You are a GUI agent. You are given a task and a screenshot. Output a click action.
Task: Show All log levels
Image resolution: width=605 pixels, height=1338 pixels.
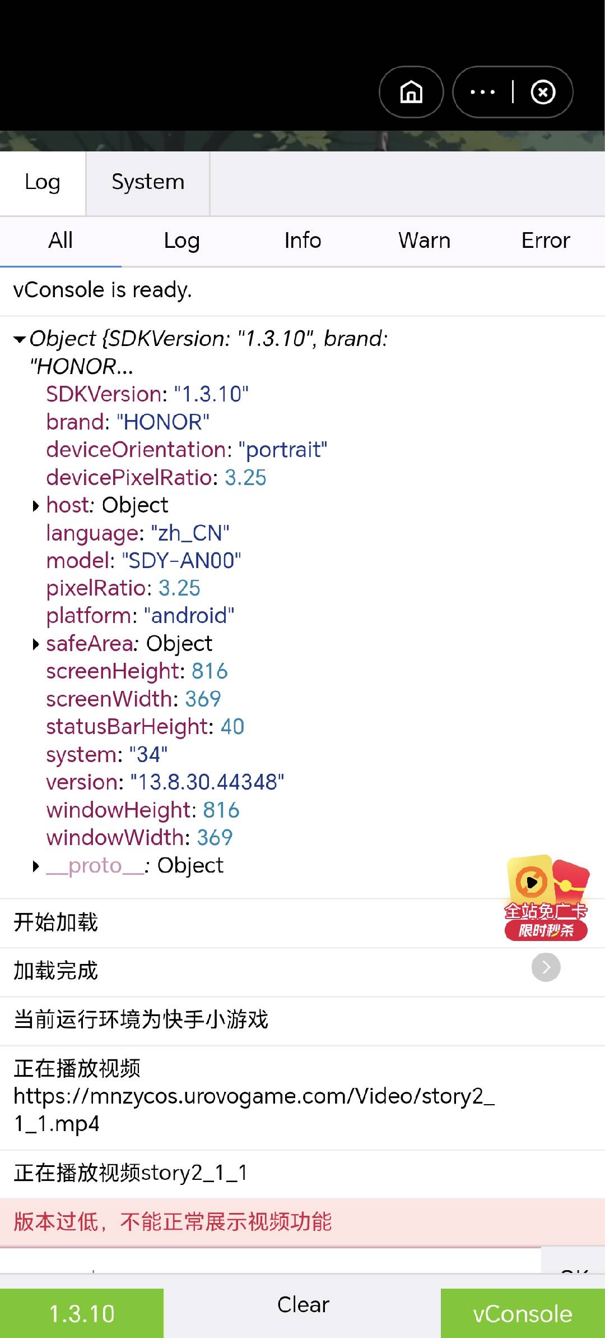point(61,241)
